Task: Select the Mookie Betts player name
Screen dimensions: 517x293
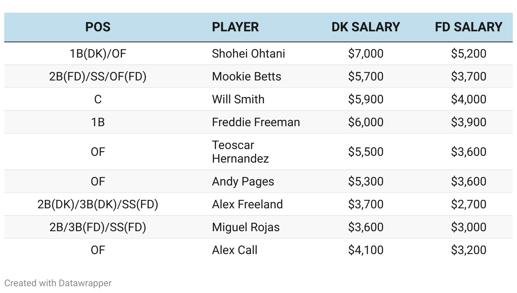Action: [247, 77]
